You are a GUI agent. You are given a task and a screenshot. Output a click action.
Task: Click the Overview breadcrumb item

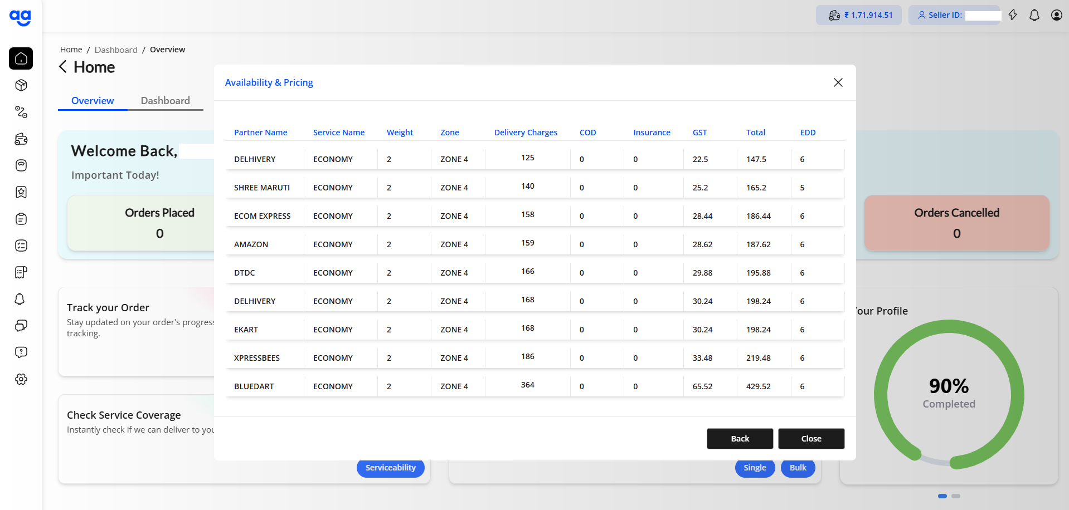[167, 50]
